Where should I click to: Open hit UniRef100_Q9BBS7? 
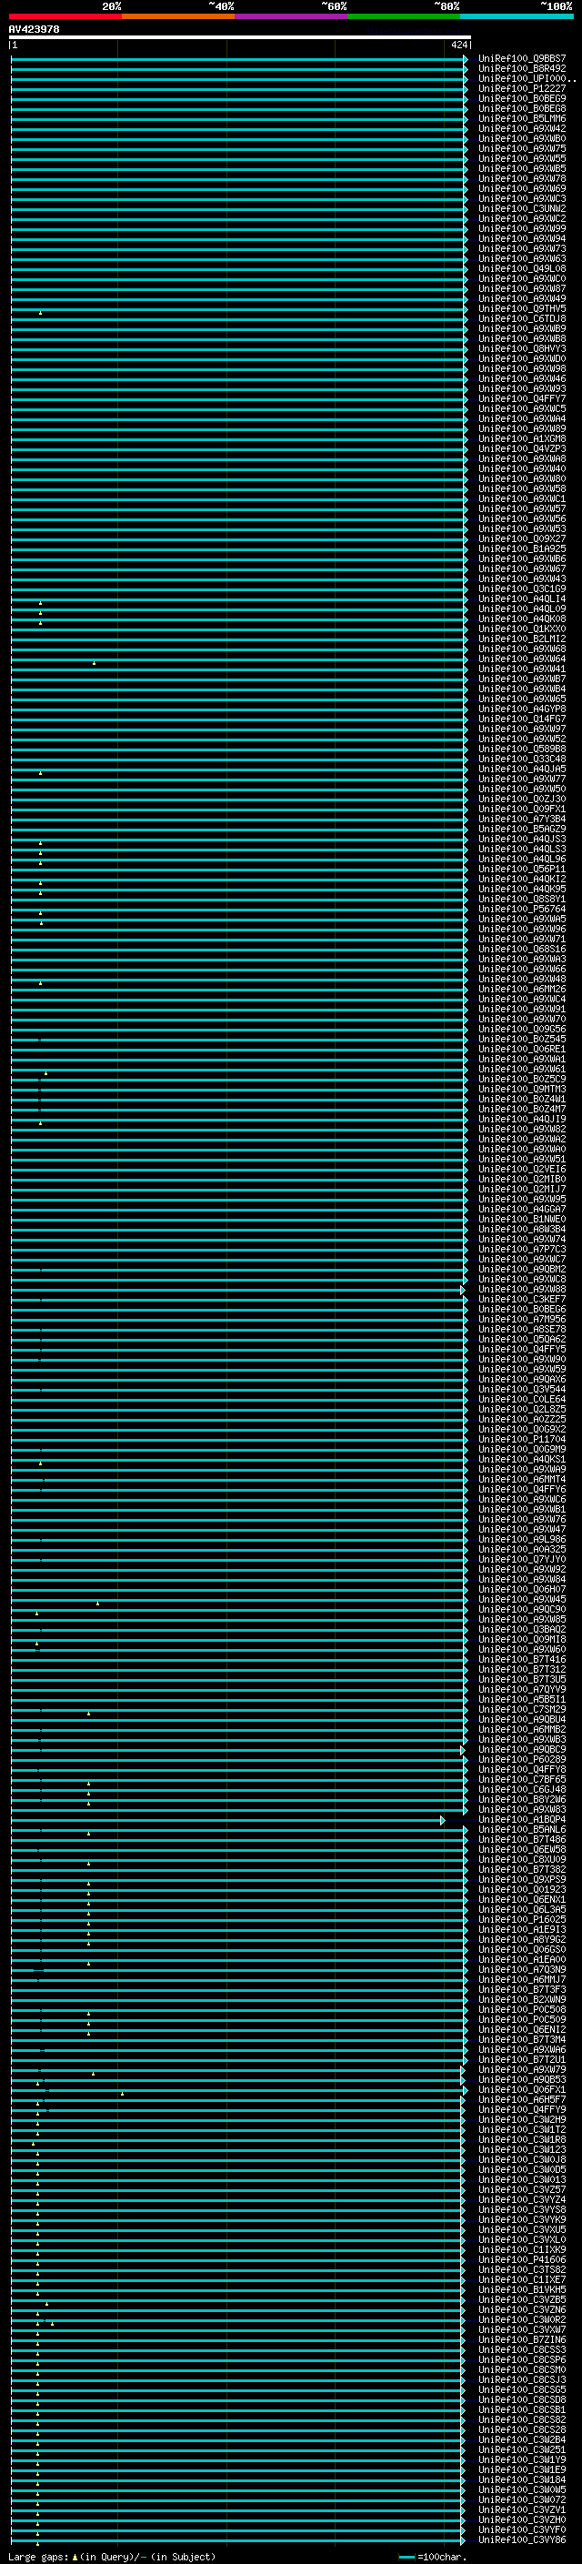coord(521,59)
